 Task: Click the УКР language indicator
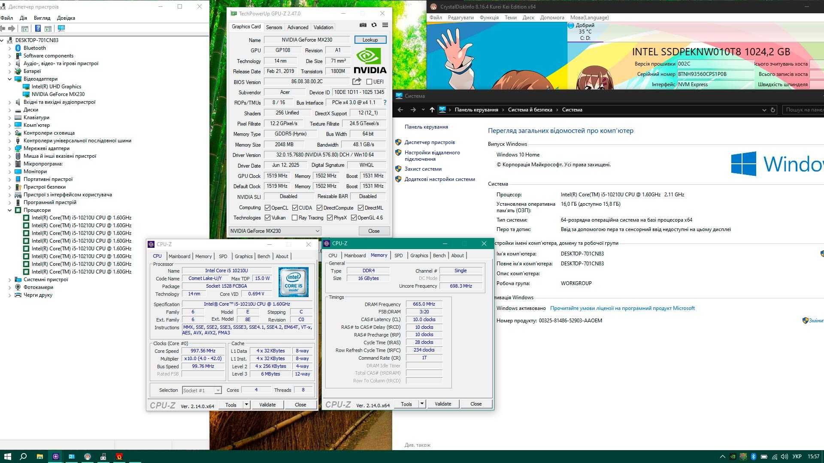click(x=797, y=457)
